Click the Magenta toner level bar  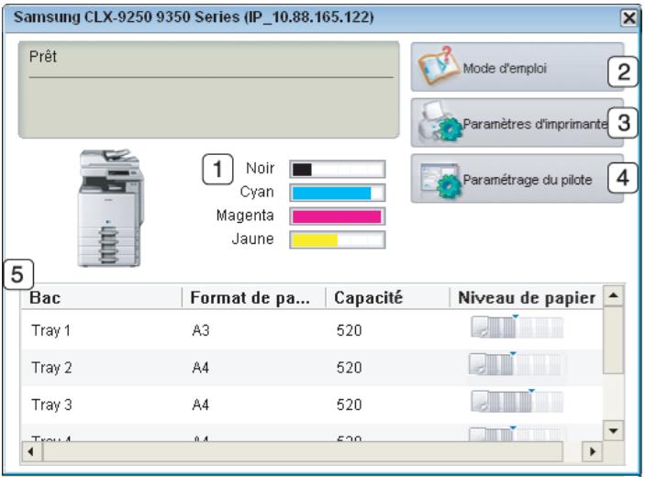pos(338,216)
